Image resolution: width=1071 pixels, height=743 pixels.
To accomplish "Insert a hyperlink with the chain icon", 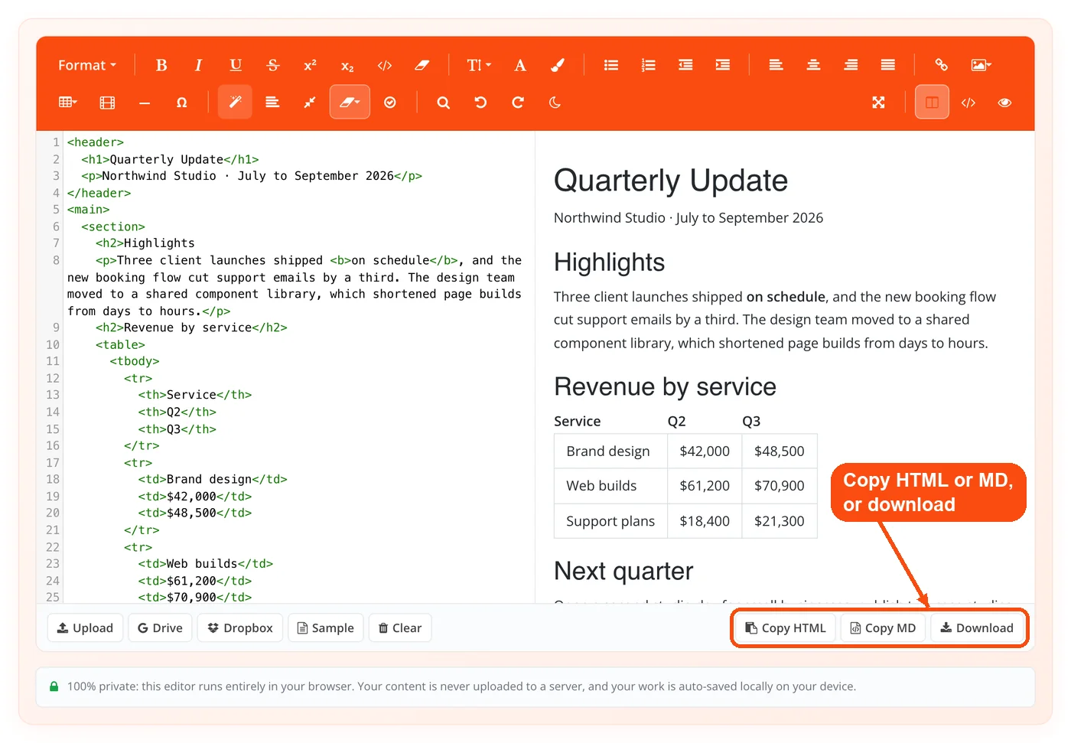I will pos(942,65).
